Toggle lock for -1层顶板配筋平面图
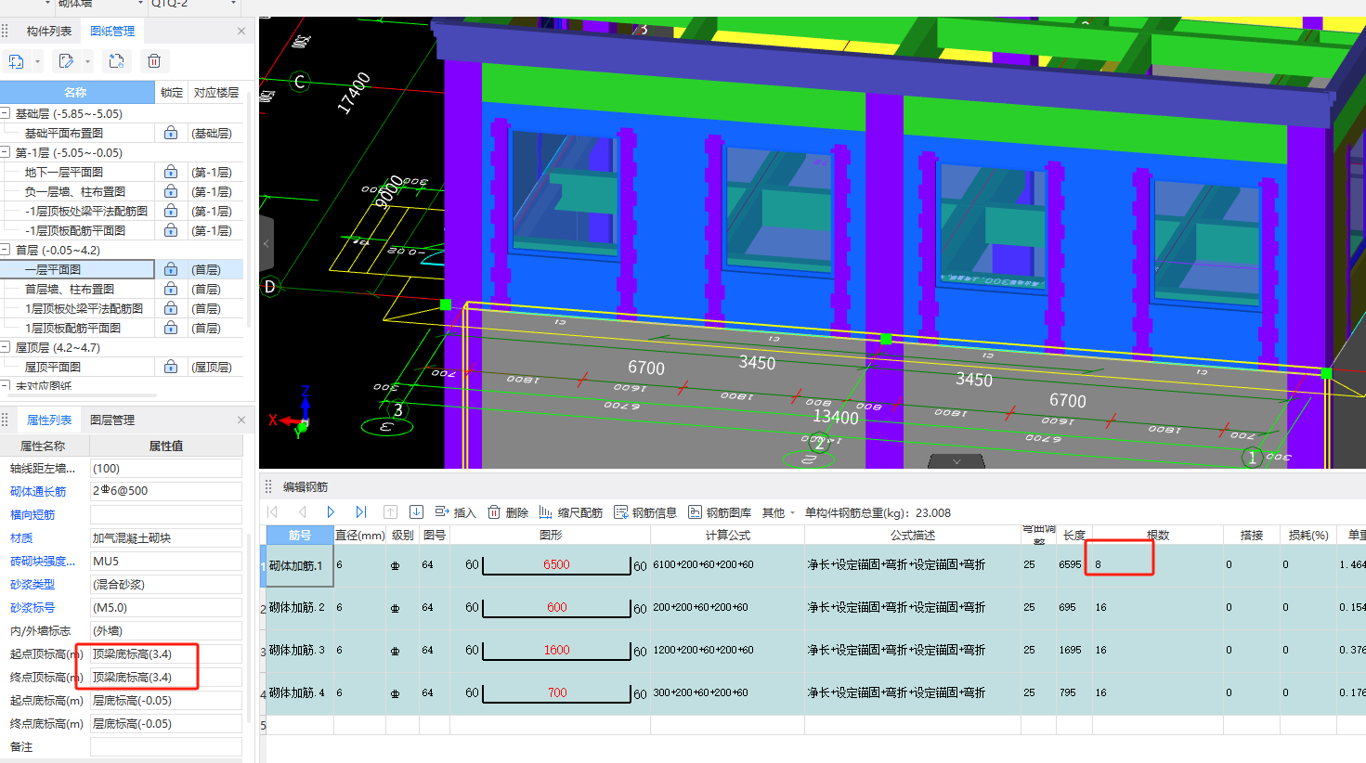Image resolution: width=1366 pixels, height=763 pixels. point(171,230)
